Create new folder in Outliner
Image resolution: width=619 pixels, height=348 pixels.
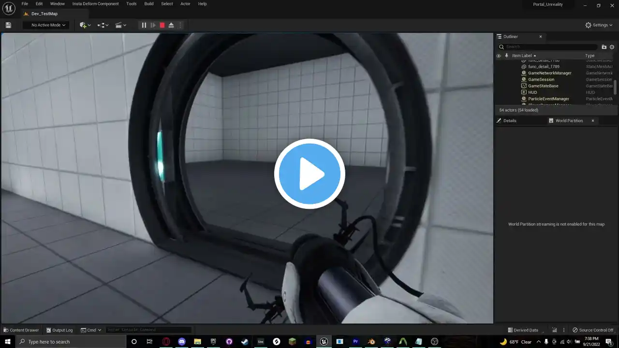604,47
